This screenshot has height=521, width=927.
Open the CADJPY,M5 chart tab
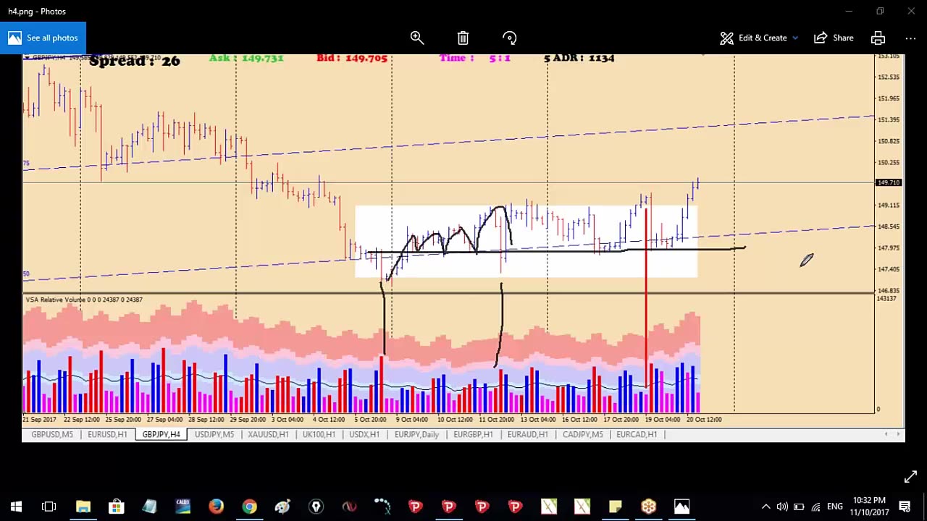click(x=582, y=434)
